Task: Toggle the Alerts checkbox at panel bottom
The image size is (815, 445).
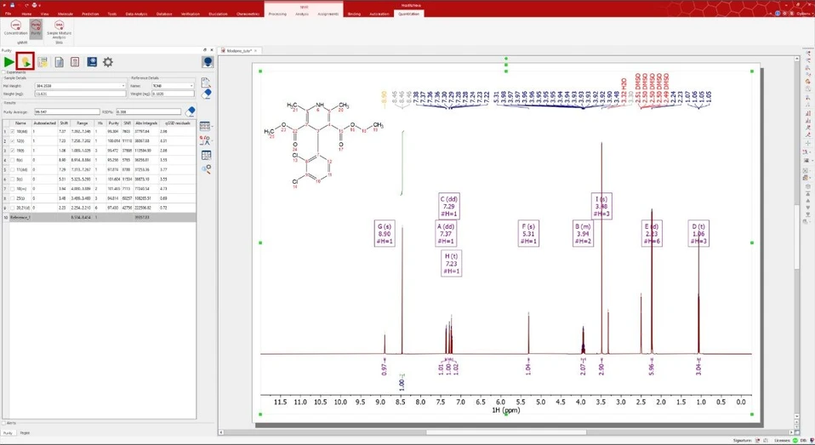Action: tap(4, 423)
